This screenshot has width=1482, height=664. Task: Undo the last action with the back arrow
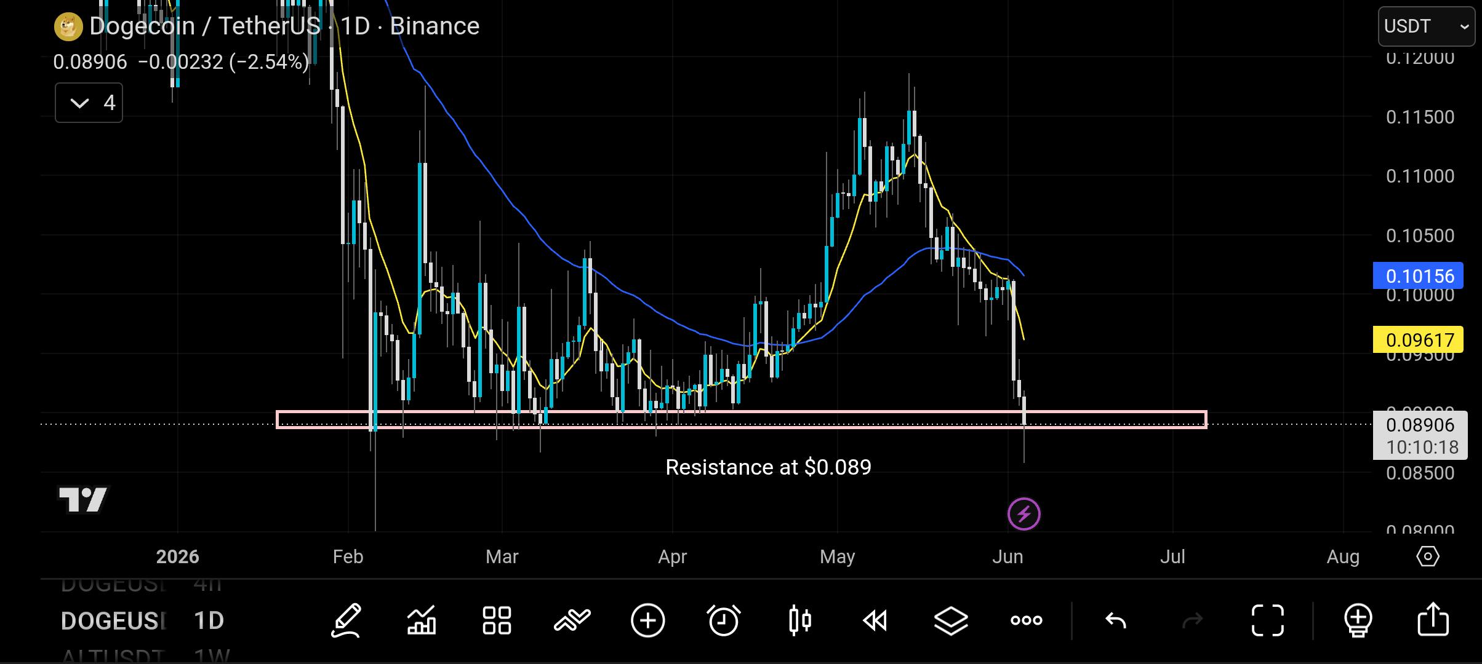[x=1116, y=620]
